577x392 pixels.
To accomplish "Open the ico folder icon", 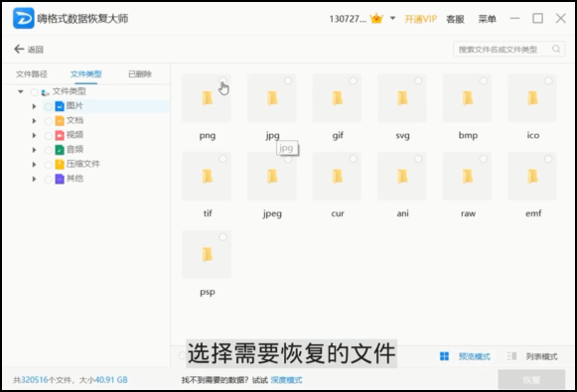I will 533,98.
